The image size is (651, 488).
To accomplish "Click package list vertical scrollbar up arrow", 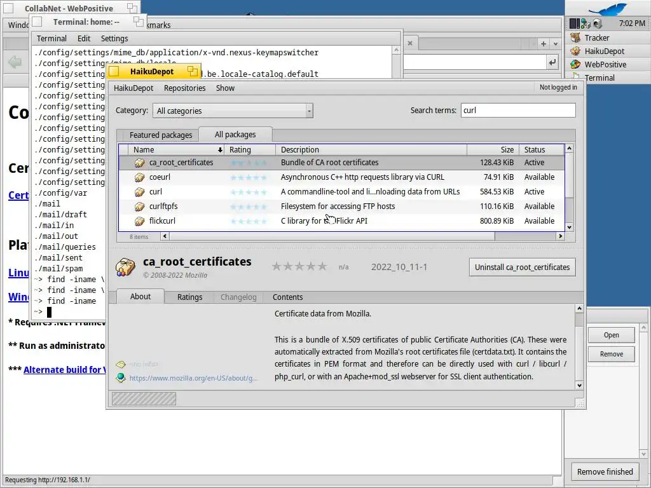I will (x=569, y=148).
